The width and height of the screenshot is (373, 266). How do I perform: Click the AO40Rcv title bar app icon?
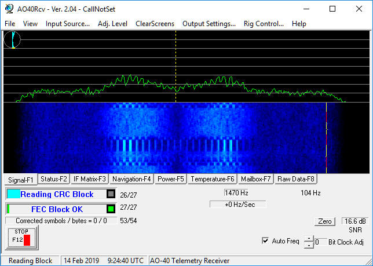pos(9,9)
